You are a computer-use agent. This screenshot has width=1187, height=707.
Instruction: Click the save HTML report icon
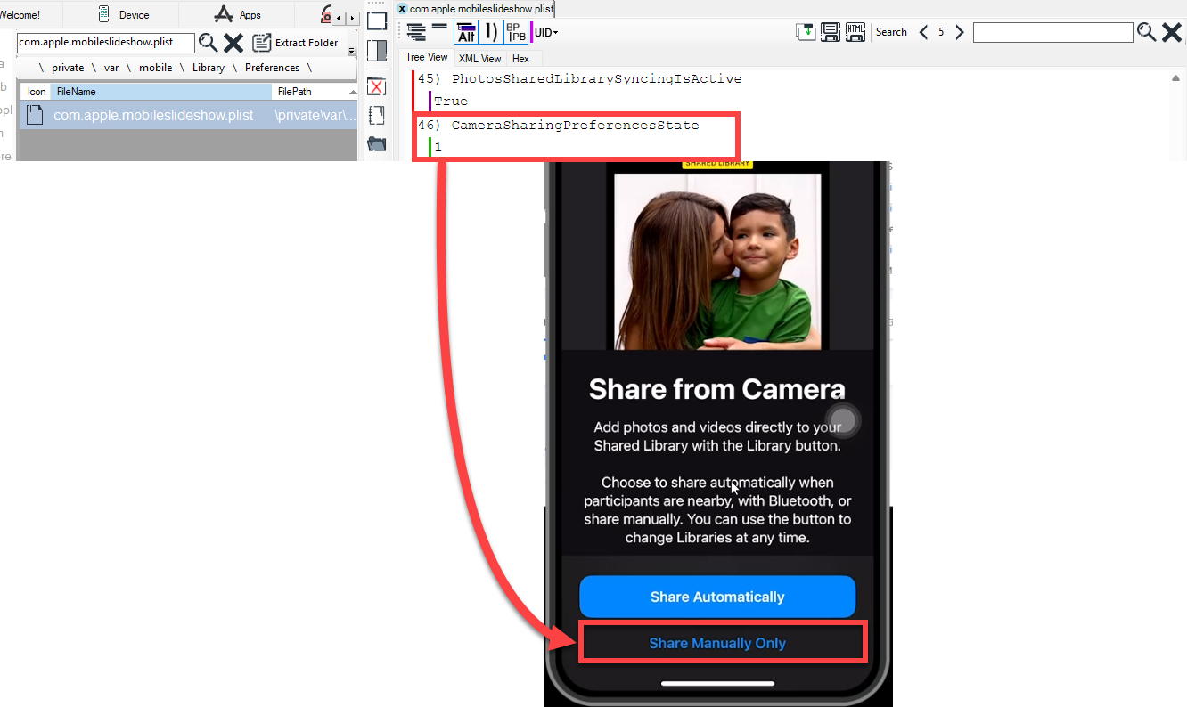855,32
